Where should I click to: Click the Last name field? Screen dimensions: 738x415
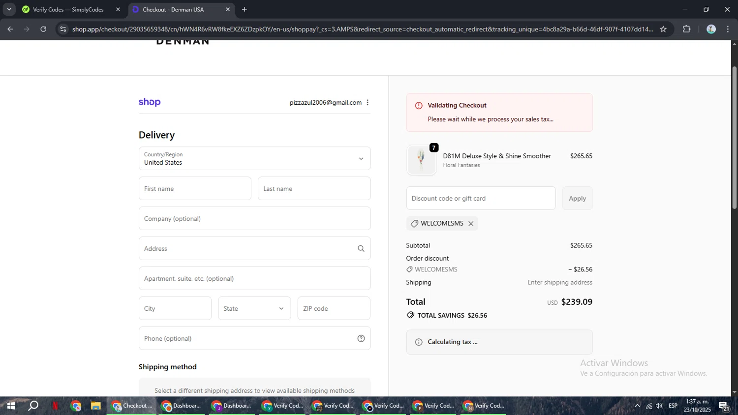[x=314, y=188]
